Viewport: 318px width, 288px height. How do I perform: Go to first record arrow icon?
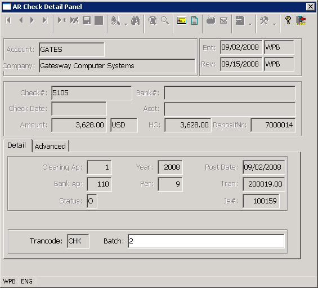[8, 20]
